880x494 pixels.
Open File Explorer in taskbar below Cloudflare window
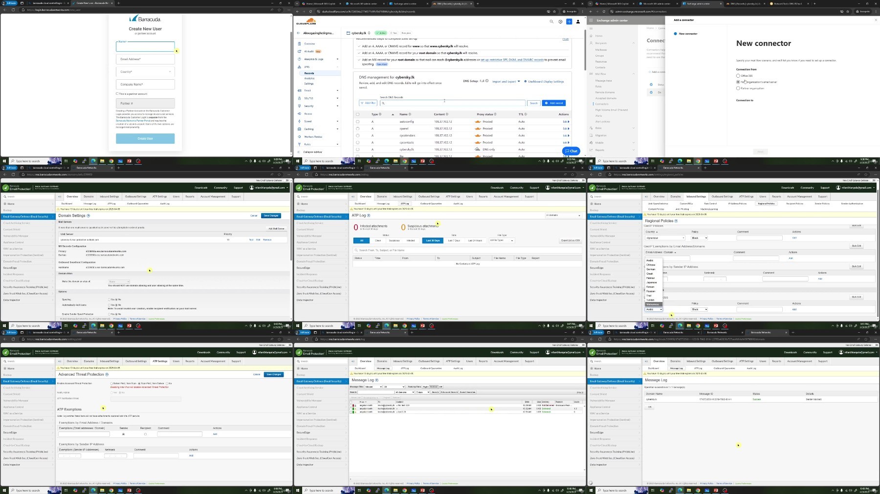(x=396, y=161)
